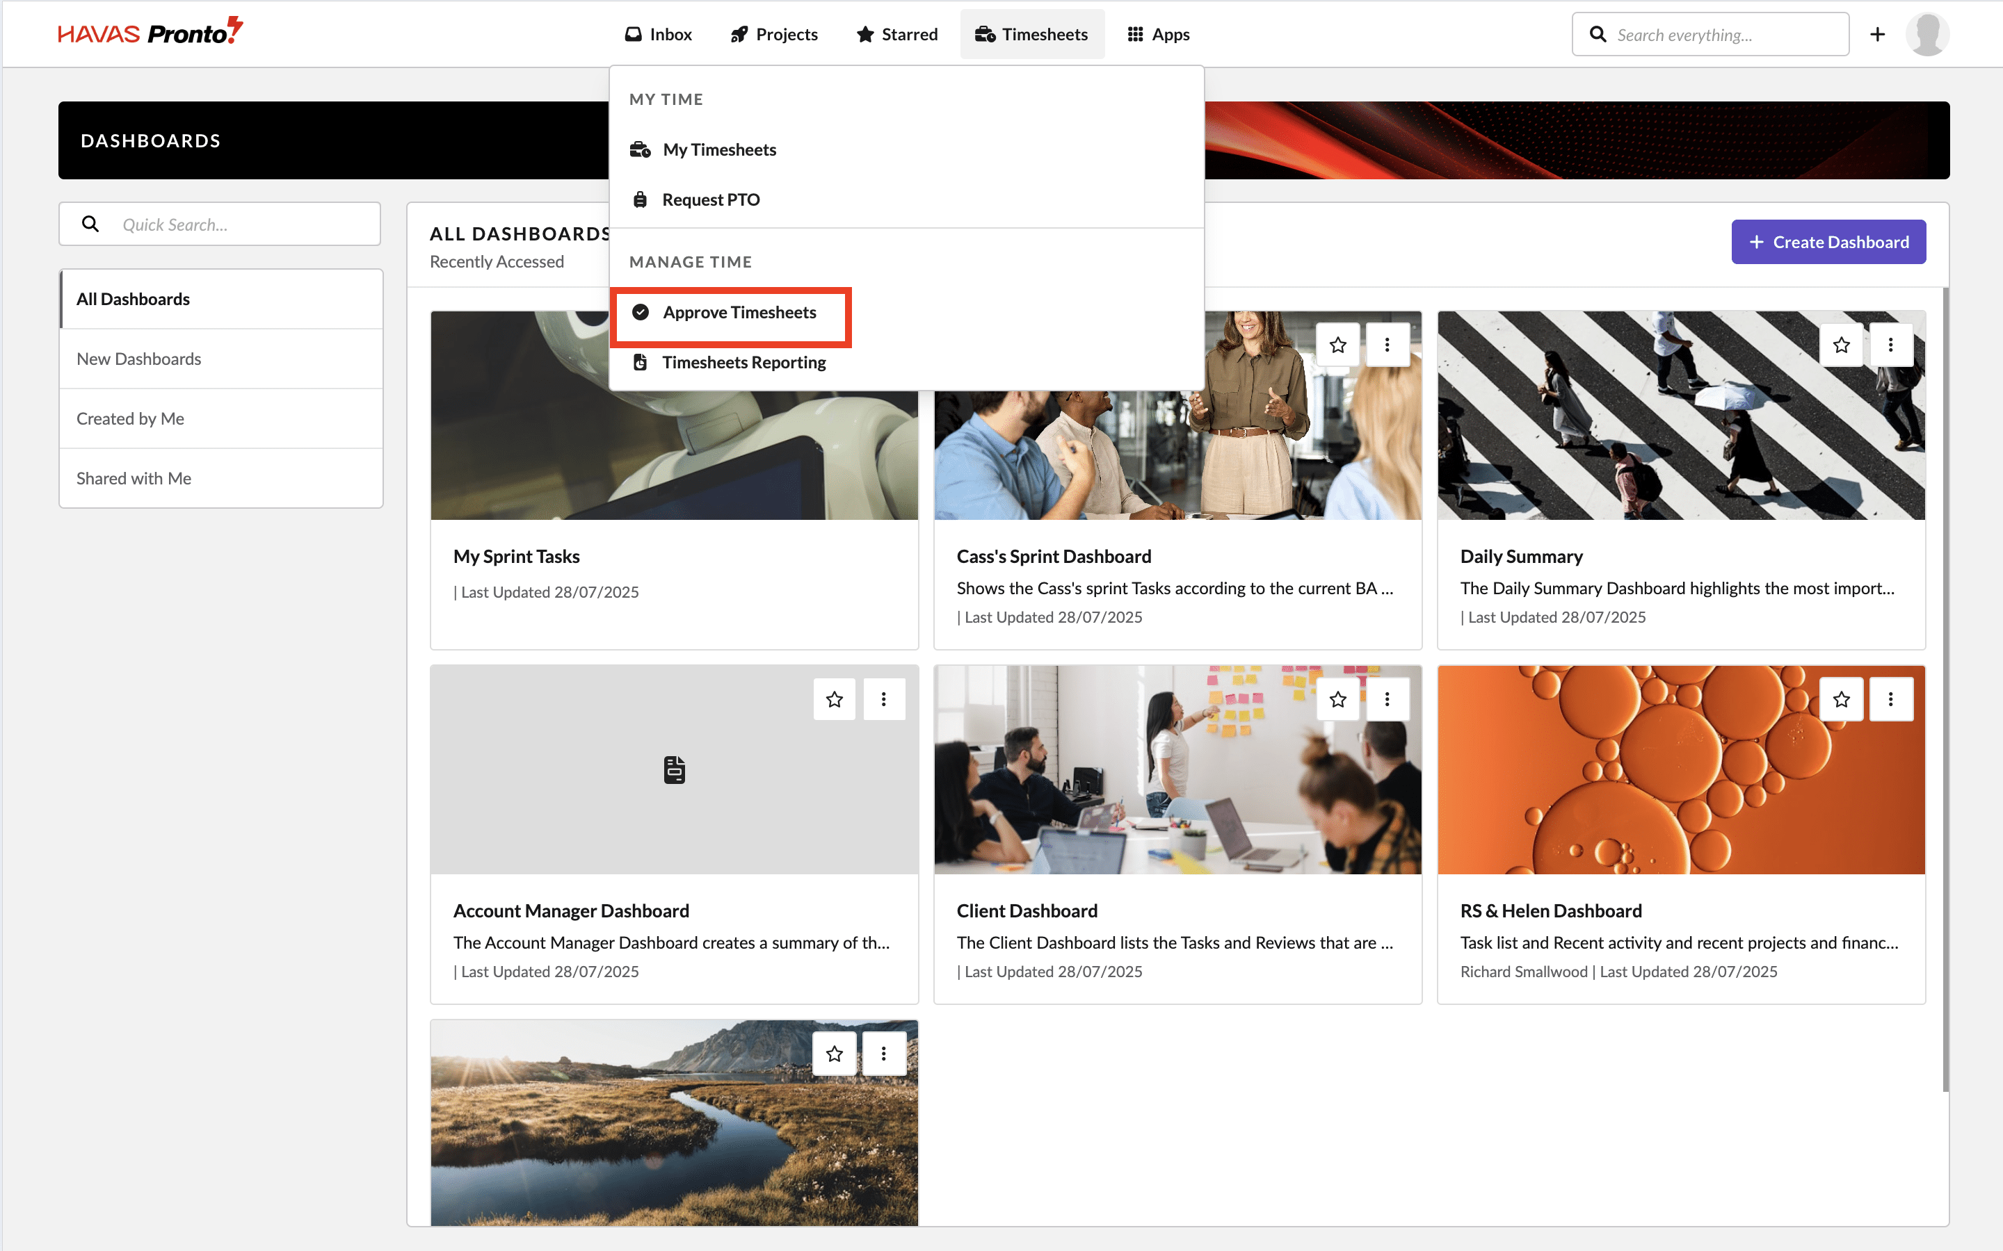Screen dimensions: 2003x1251
Task: Click the Projects rocket icon
Action: [x=739, y=34]
